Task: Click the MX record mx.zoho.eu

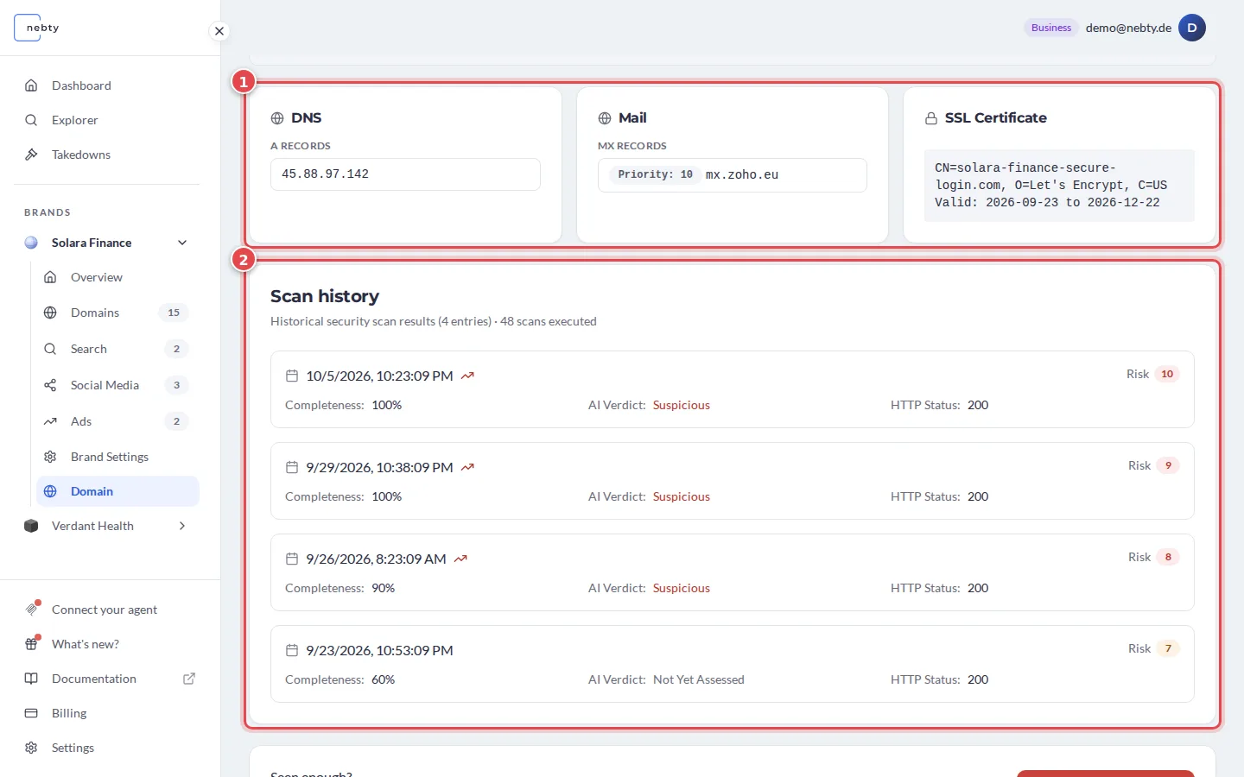Action: tap(742, 174)
